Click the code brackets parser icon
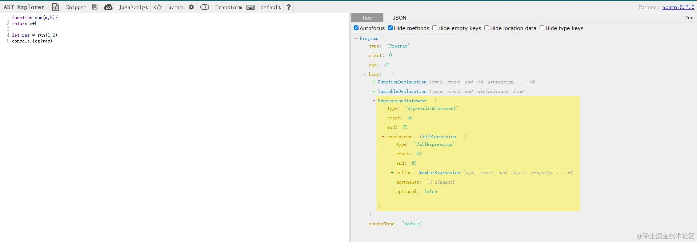Image resolution: width=697 pixels, height=242 pixels. tap(158, 7)
